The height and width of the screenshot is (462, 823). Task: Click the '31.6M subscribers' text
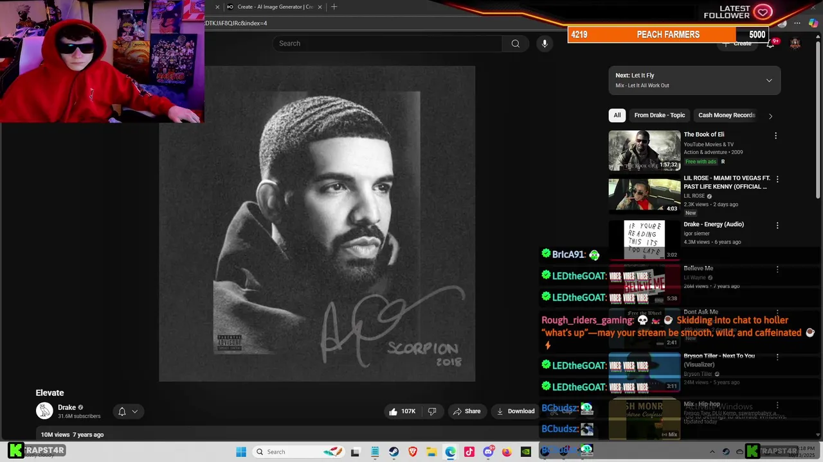pos(79,416)
